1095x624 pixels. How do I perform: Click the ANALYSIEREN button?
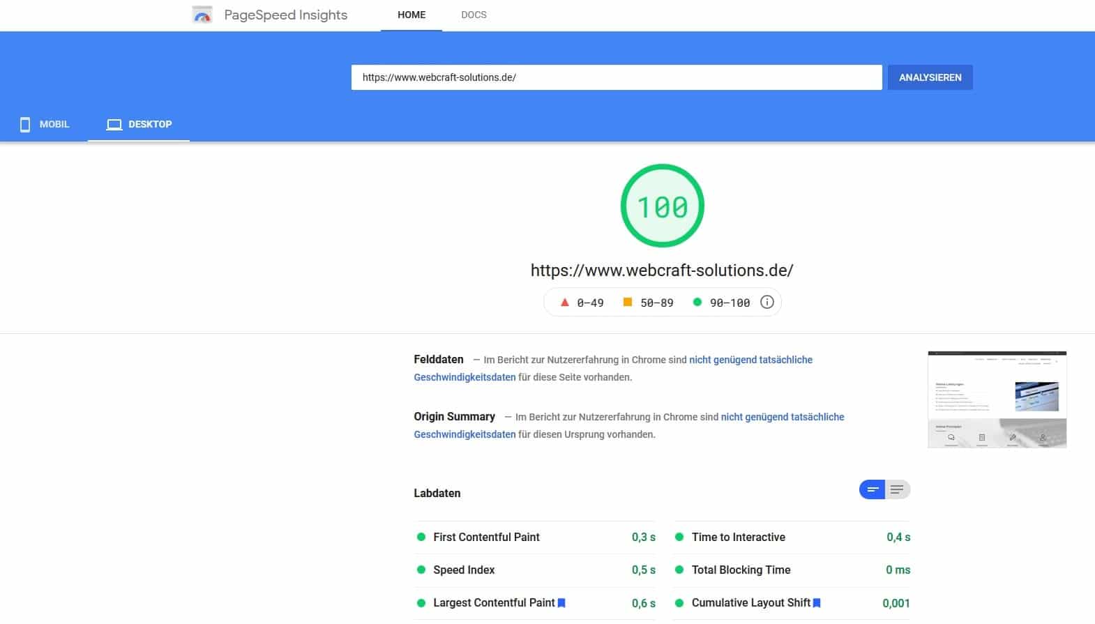point(930,77)
